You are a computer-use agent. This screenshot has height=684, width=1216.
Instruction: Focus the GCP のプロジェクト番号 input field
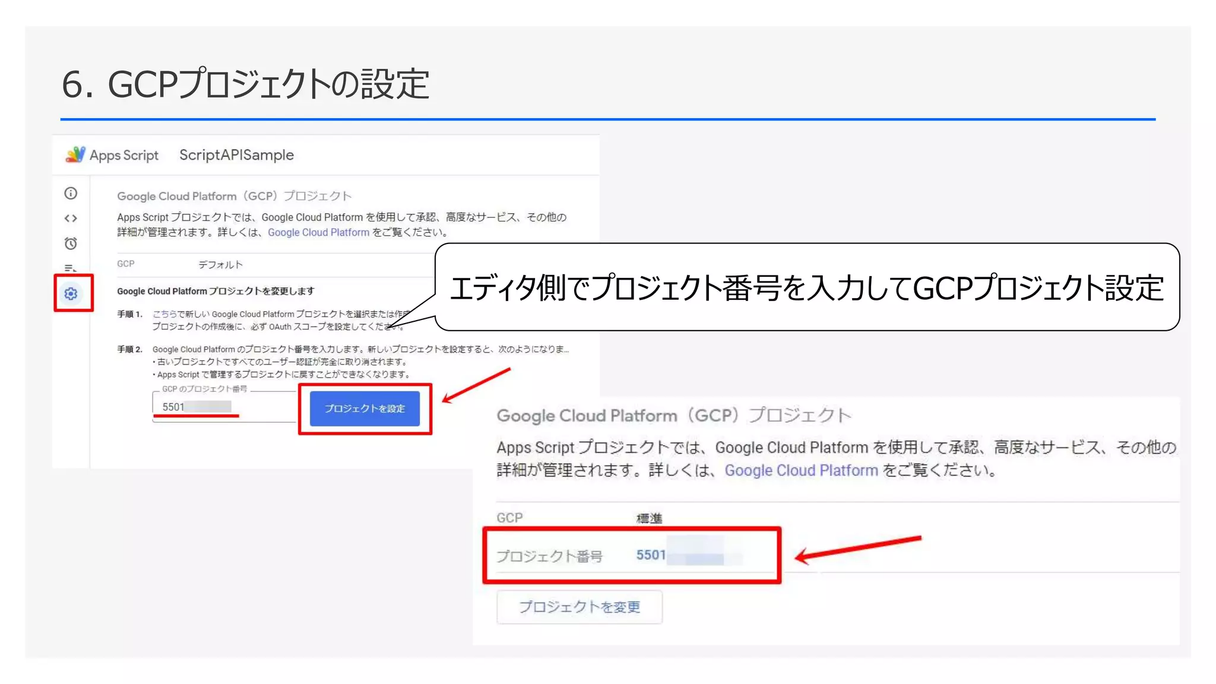[x=223, y=407]
